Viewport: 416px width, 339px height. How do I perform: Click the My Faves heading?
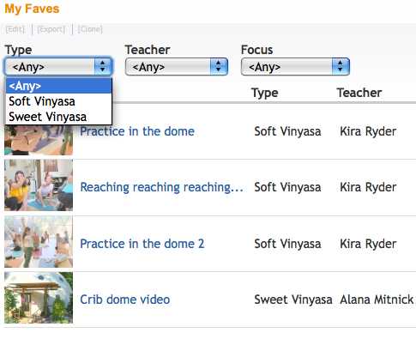tap(32, 9)
